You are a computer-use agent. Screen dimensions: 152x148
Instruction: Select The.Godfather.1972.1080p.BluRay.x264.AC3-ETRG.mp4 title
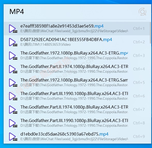click(x=74, y=53)
